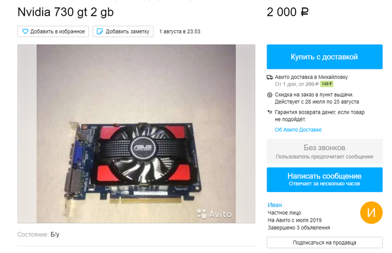Viewport: 392px width, 253px height.
Task: Click the posting date 1 августа в 23:53
Action: point(180,31)
